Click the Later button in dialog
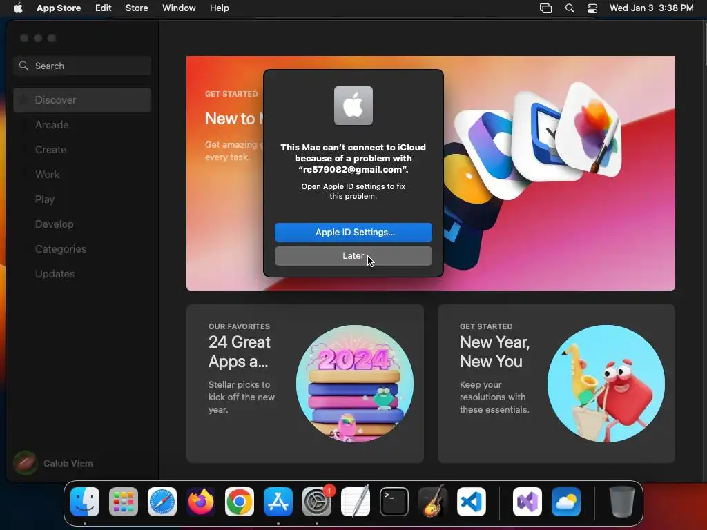The width and height of the screenshot is (707, 530). (x=353, y=256)
